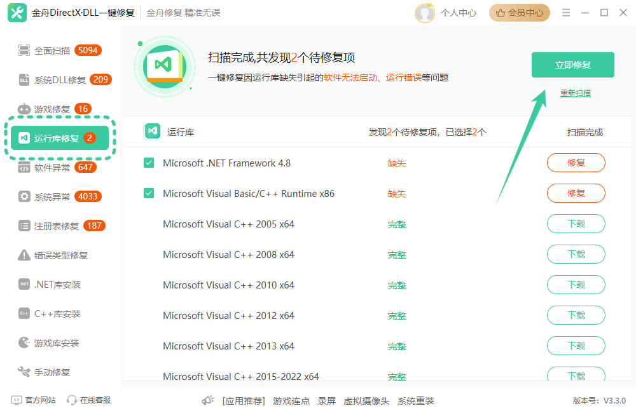
Task: Select the 运行库修复 sidebar item
Action: point(60,138)
